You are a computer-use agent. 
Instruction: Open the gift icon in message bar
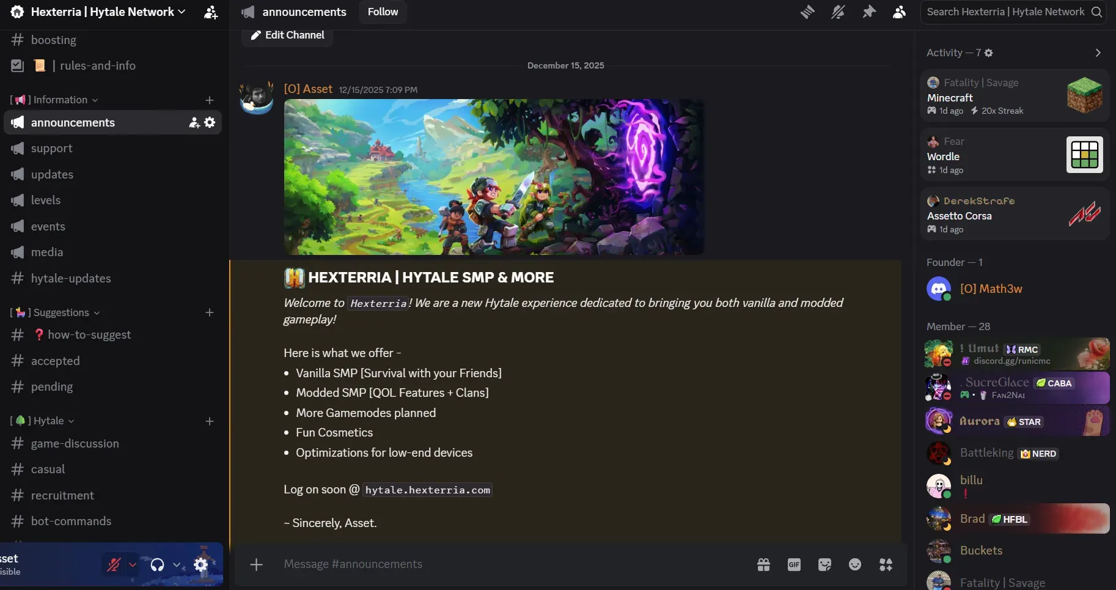click(763, 564)
